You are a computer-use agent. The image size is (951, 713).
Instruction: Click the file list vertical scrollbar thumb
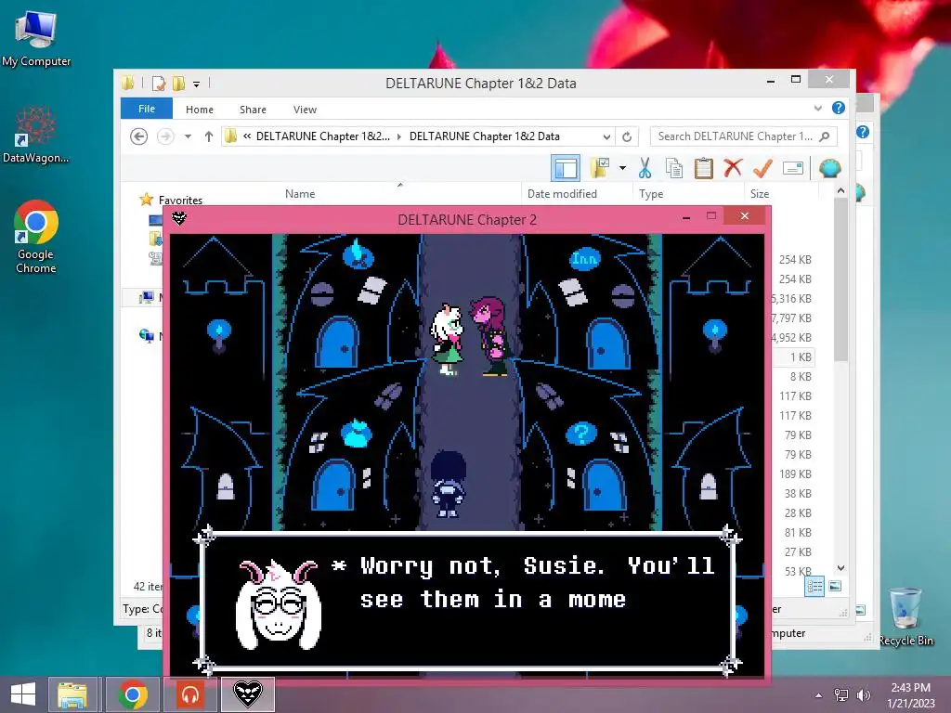[840, 279]
